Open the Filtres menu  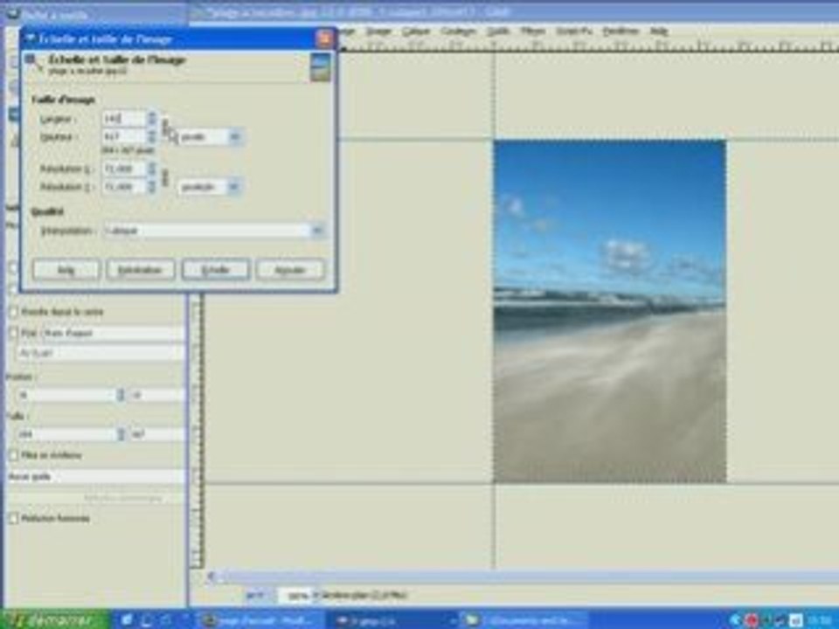pos(533,31)
